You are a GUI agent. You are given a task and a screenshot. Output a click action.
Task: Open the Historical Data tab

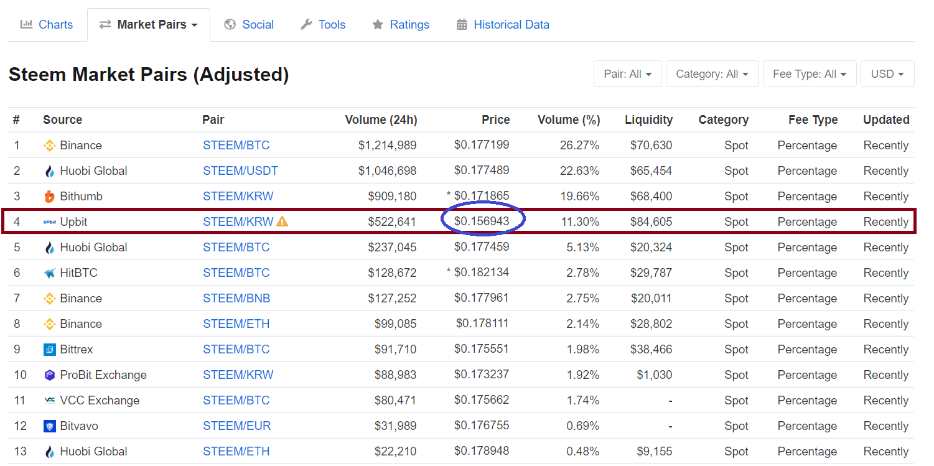(503, 25)
